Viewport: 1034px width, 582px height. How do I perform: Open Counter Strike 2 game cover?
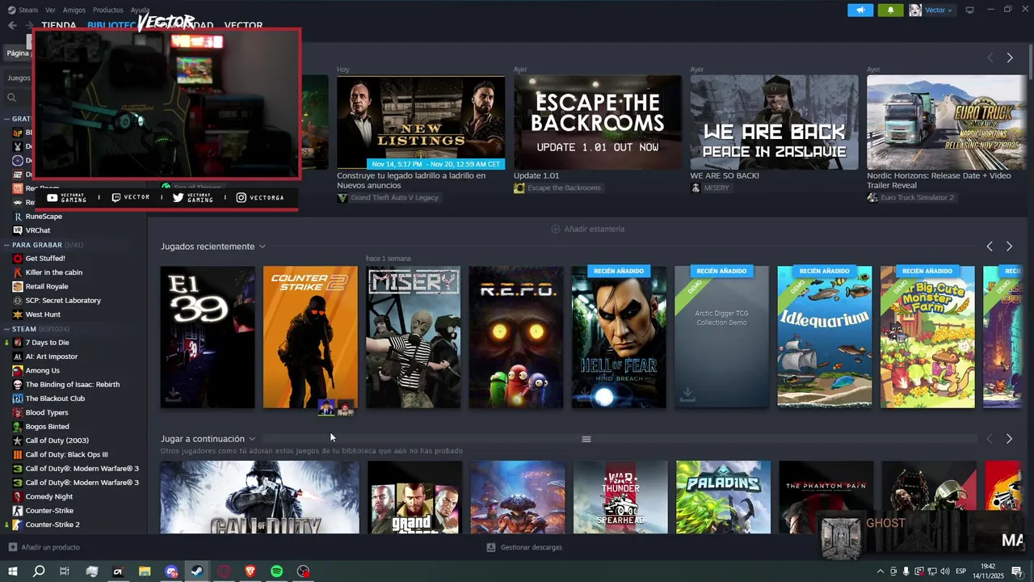coord(310,337)
